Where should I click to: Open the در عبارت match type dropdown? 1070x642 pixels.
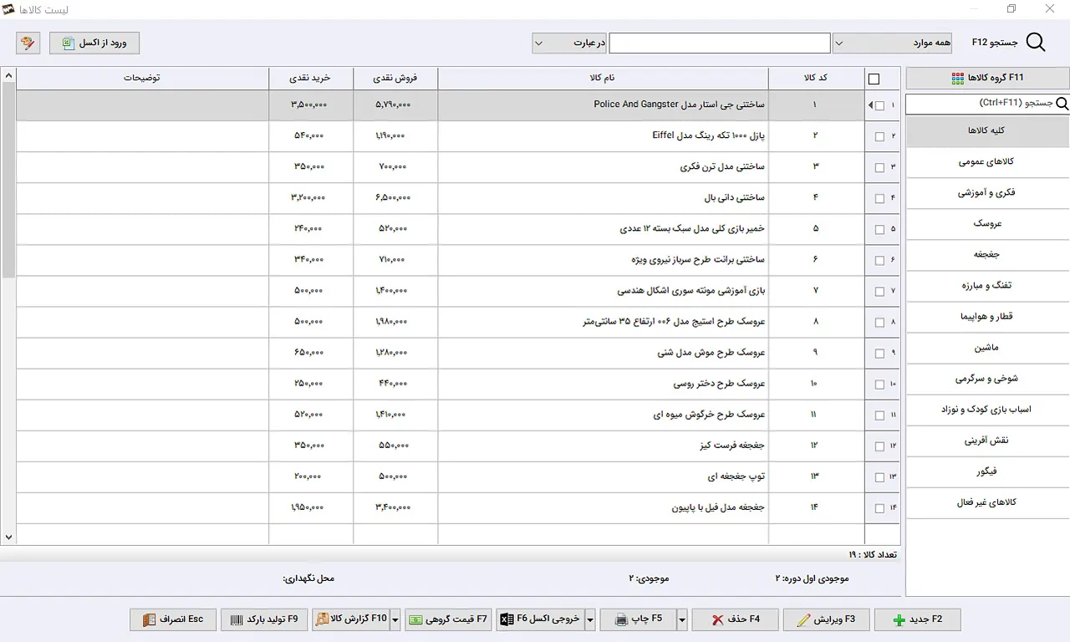click(569, 43)
